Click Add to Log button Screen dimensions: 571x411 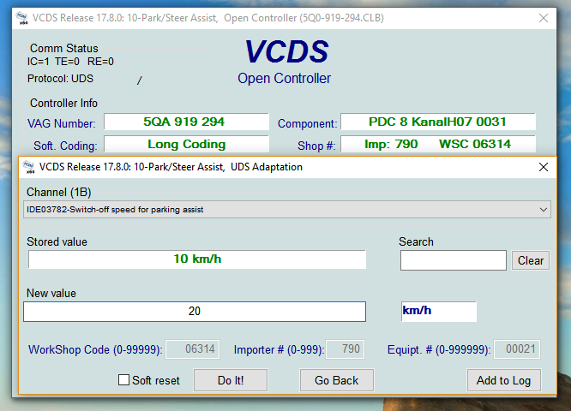coord(503,380)
